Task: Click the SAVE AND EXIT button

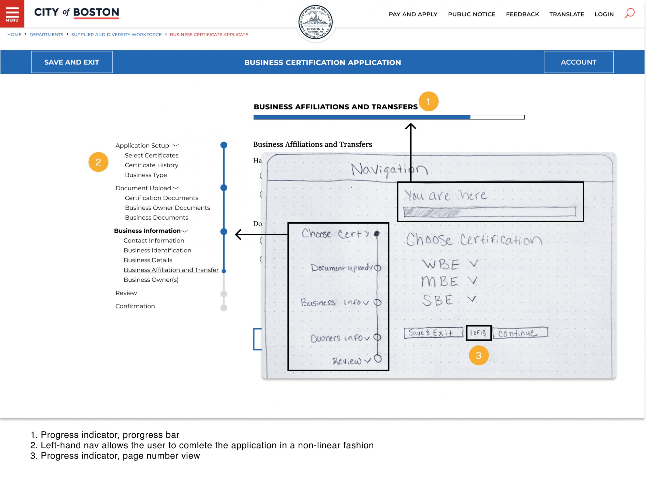Action: click(x=71, y=62)
